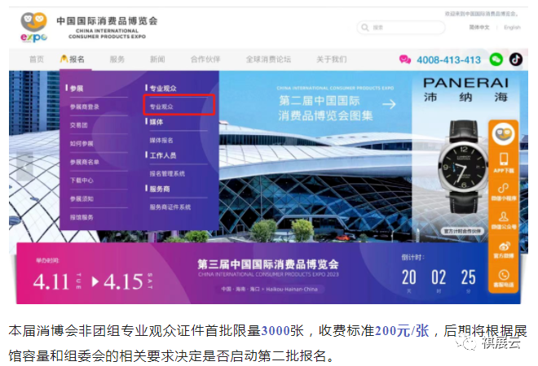This screenshot has width=538, height=366.
Task: Click countdown days value 20
Action: point(408,277)
